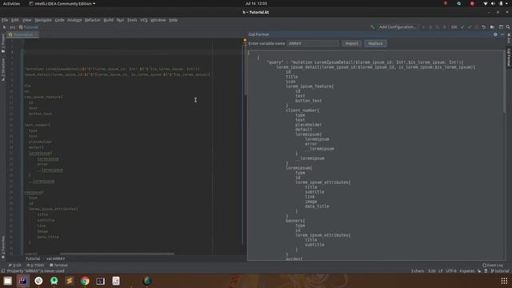Open the system tray volume icon
Screen dimensions: 512x288
pyautogui.click(x=493, y=3)
